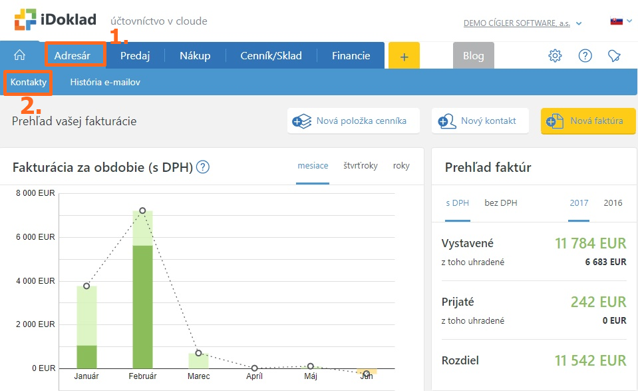Click the Slovak flag language icon
This screenshot has width=638, height=391.
[616, 21]
